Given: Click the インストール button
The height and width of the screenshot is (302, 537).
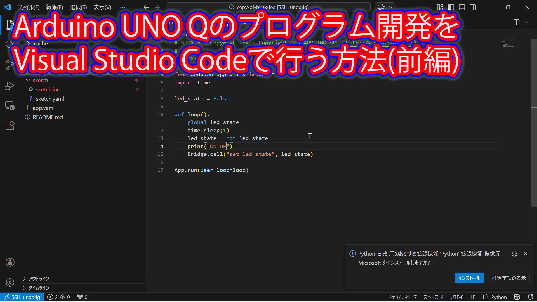Looking at the screenshot, I should (469, 278).
